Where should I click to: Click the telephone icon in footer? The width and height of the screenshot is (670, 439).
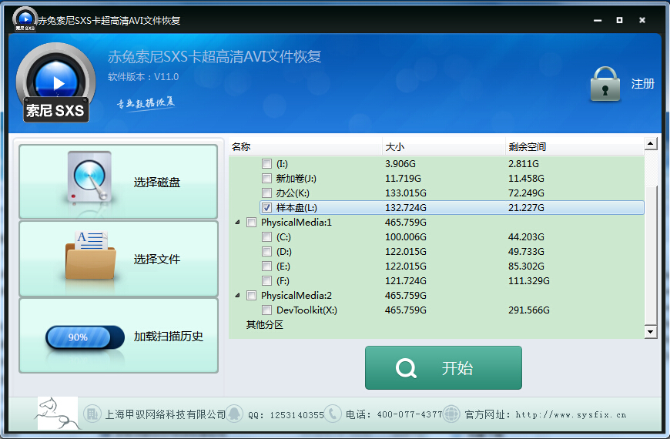click(333, 414)
